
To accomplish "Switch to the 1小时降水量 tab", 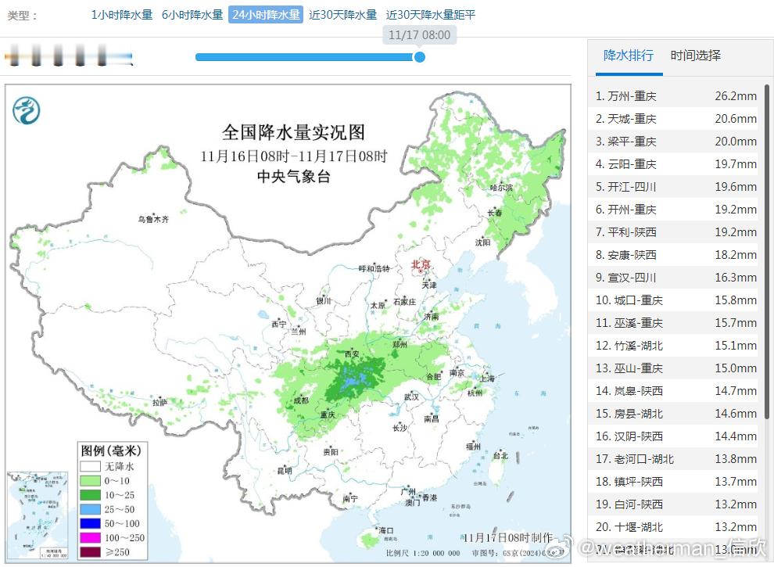I will point(121,14).
